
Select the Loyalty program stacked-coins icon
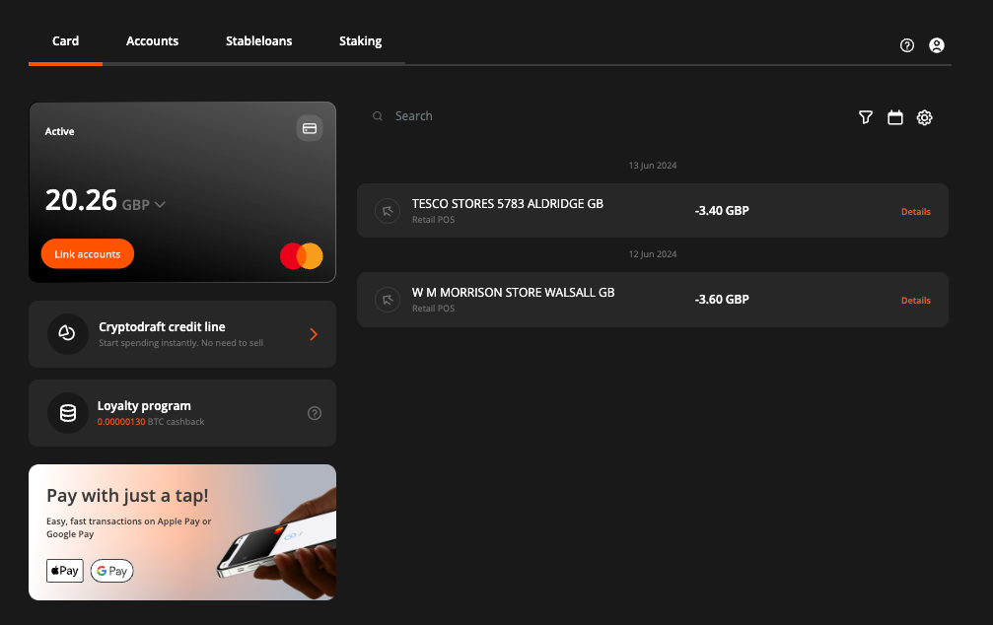(x=67, y=413)
